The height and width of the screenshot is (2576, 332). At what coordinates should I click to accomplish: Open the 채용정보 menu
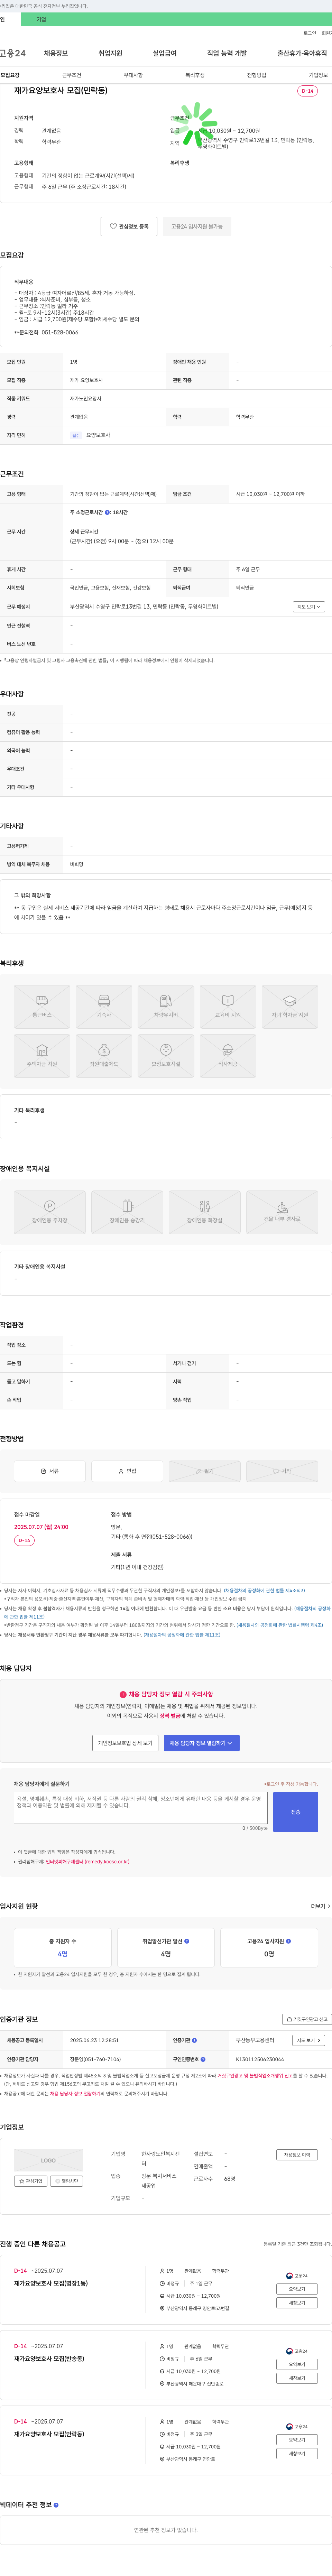pos(56,53)
